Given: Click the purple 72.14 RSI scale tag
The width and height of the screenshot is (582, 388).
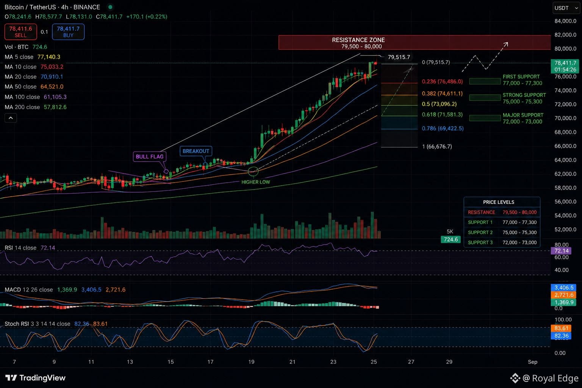Looking at the screenshot, I should [x=561, y=251].
